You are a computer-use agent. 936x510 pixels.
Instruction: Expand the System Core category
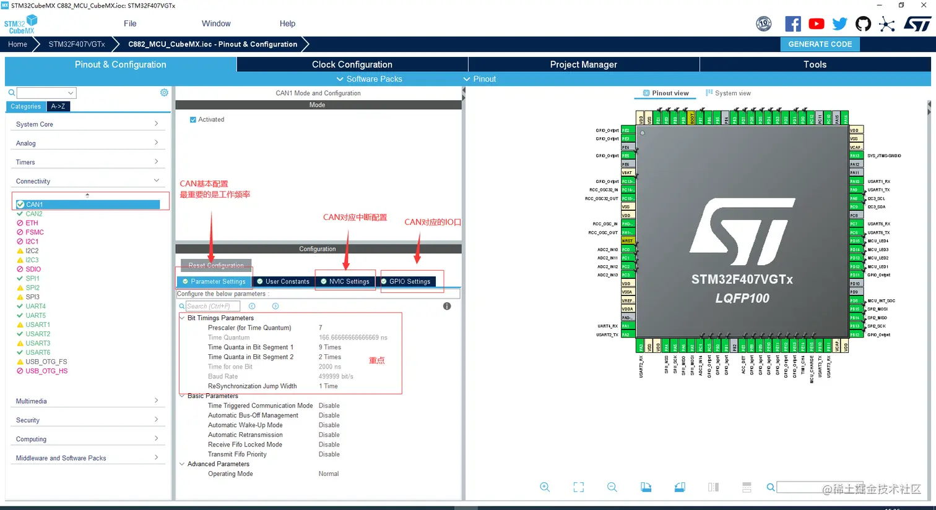coord(87,124)
